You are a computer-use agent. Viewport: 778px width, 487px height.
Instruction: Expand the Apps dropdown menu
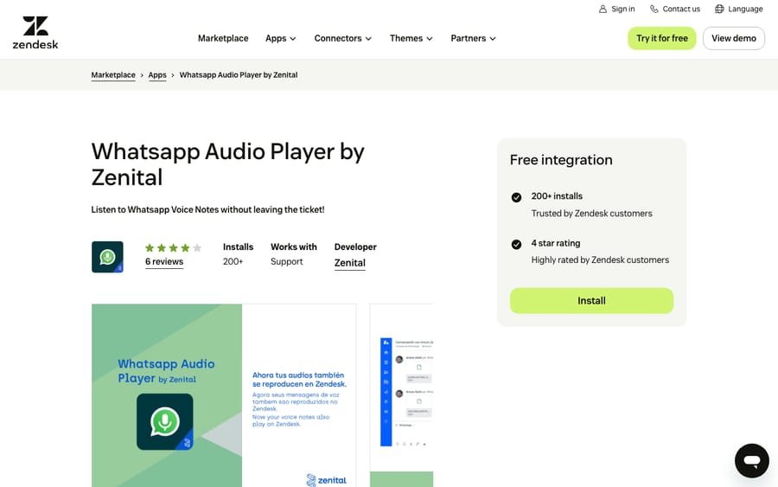click(281, 38)
